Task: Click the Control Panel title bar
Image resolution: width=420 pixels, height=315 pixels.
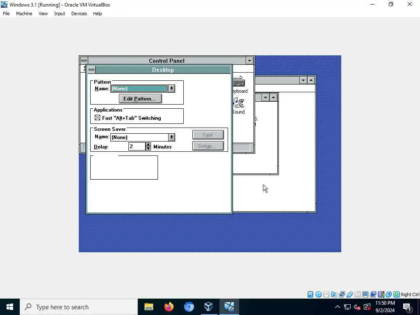Action: 167,61
